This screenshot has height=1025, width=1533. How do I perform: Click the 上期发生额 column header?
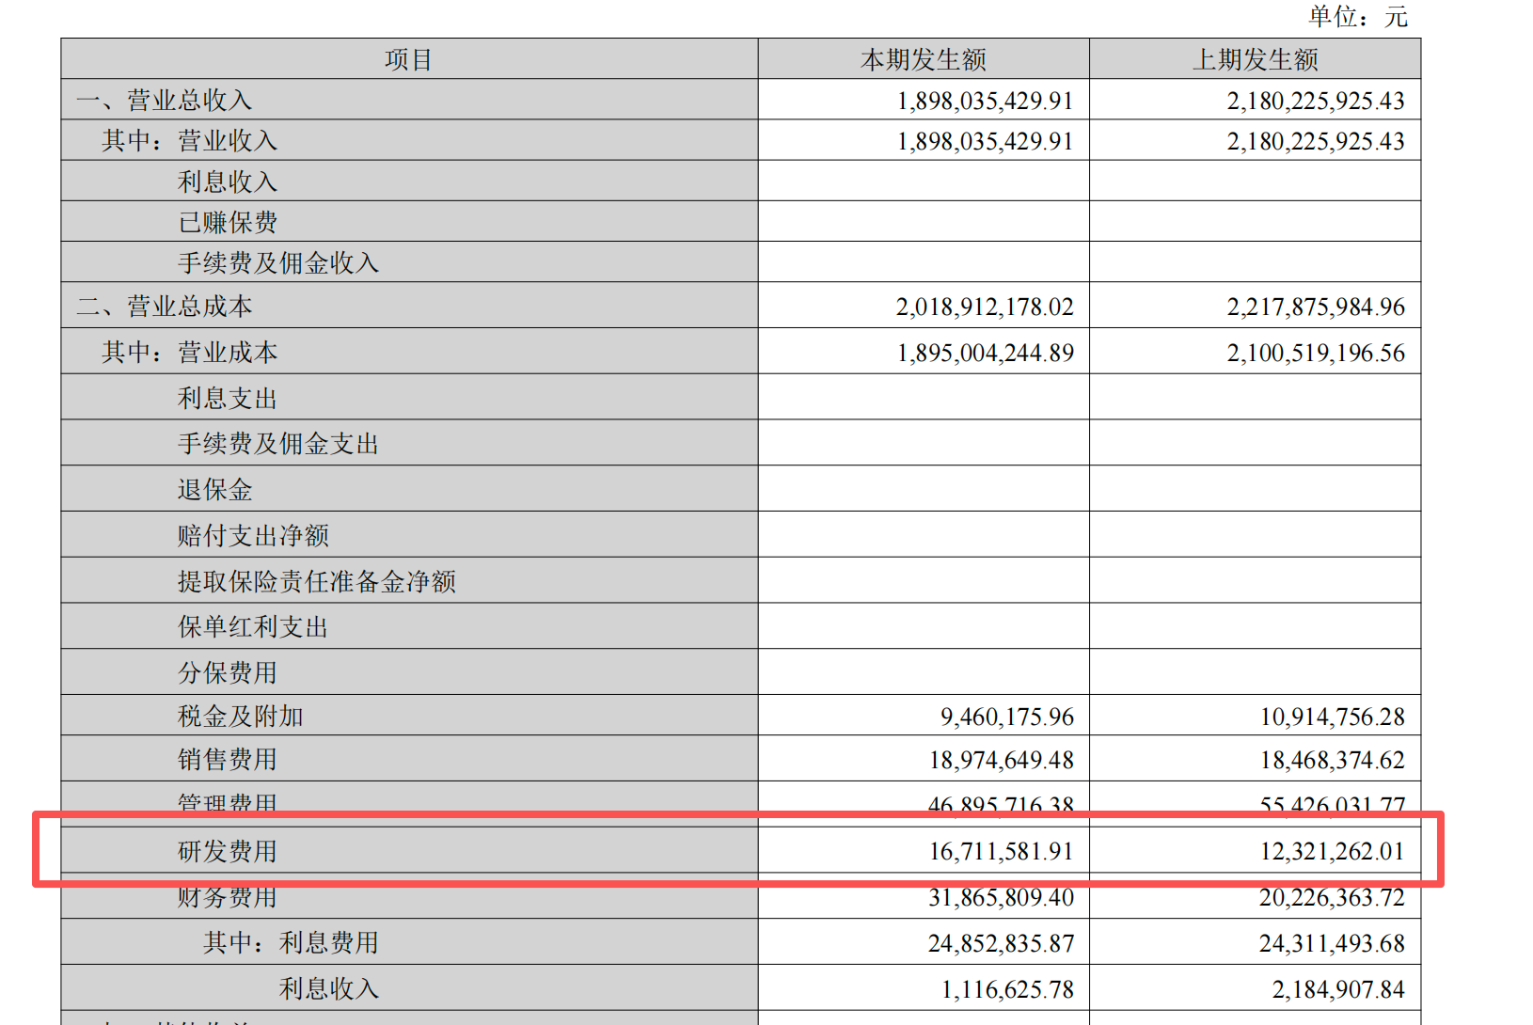pos(1255,59)
